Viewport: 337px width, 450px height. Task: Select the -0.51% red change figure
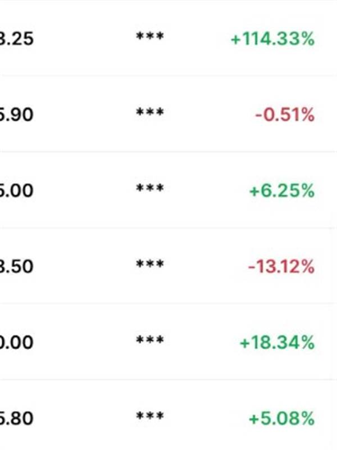pos(285,115)
